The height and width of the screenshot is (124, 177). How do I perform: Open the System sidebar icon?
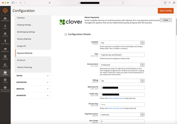coord(5,81)
